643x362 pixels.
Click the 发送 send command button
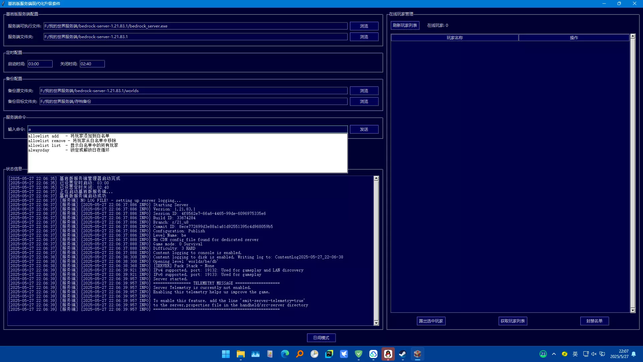pos(364,129)
